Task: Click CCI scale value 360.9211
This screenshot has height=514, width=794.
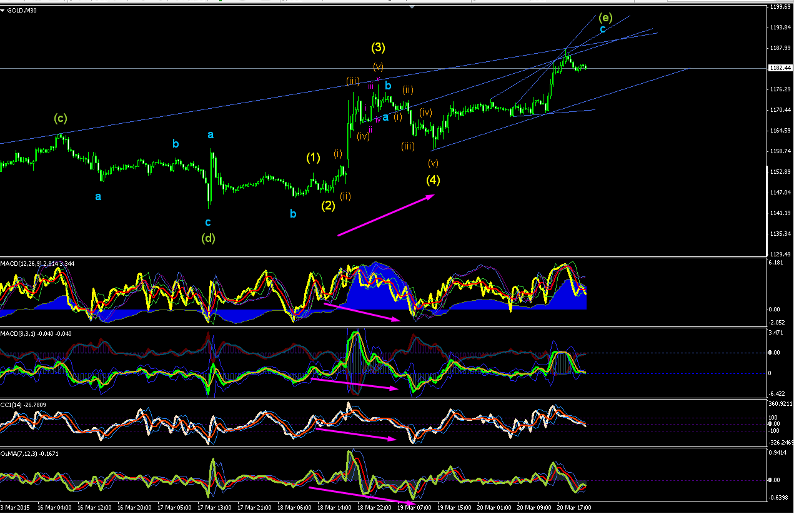Action: tap(781, 404)
